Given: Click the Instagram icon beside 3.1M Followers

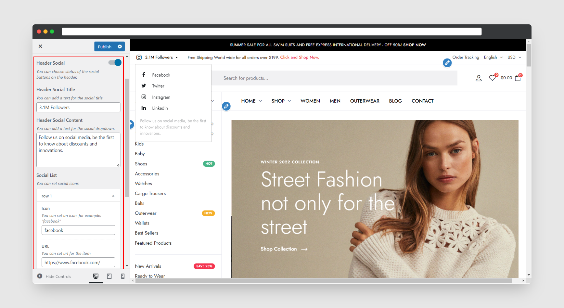Looking at the screenshot, I should click(139, 57).
